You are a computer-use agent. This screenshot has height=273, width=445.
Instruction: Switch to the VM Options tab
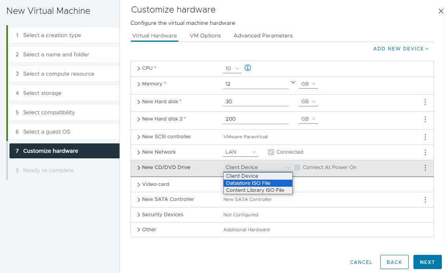205,35
